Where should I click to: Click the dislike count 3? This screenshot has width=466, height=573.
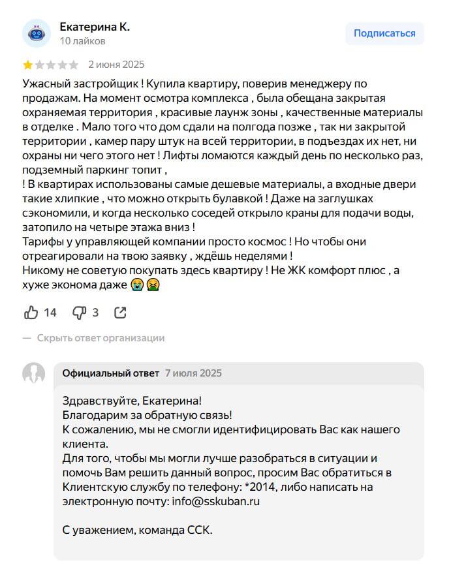95,313
